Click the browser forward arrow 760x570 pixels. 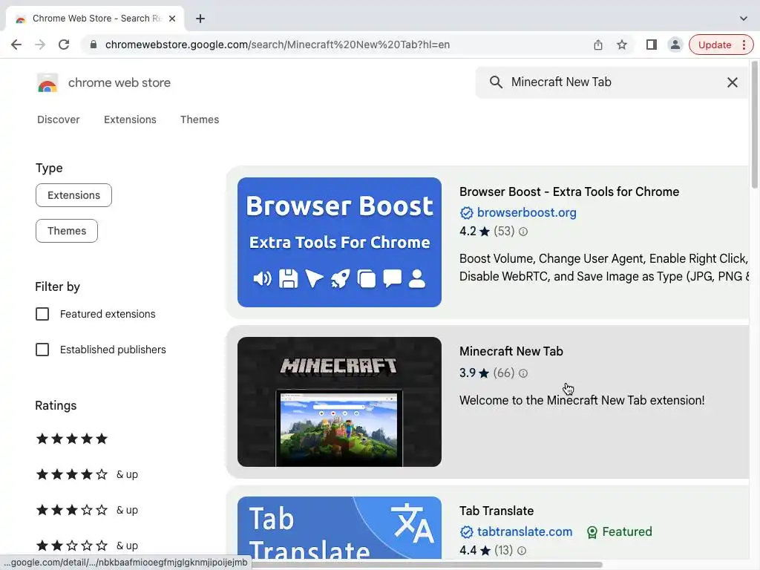[40, 45]
